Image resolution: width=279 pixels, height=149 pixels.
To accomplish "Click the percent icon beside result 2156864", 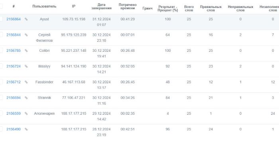I will (x=26, y=19).
